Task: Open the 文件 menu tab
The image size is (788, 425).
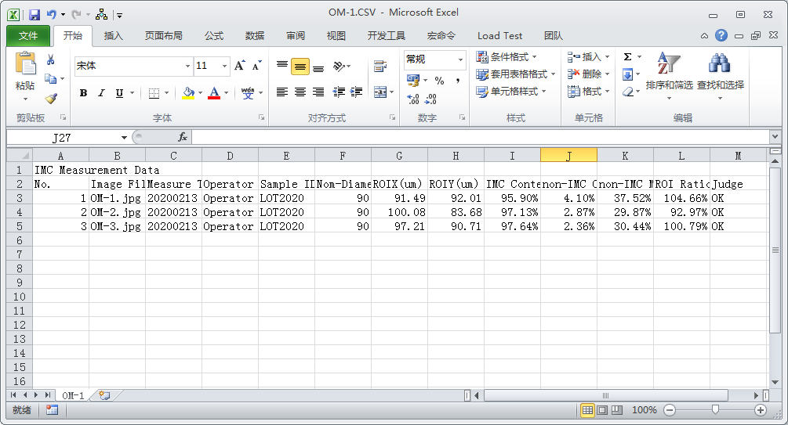Action: click(x=28, y=35)
